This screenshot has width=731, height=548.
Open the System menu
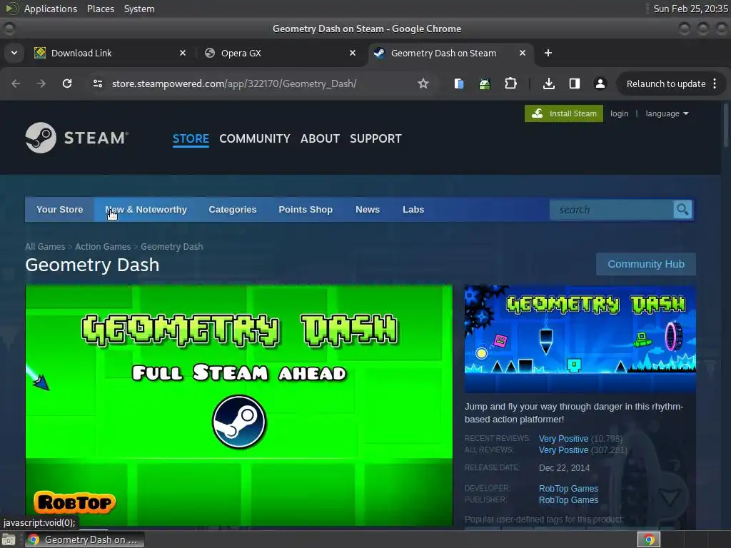click(x=139, y=9)
